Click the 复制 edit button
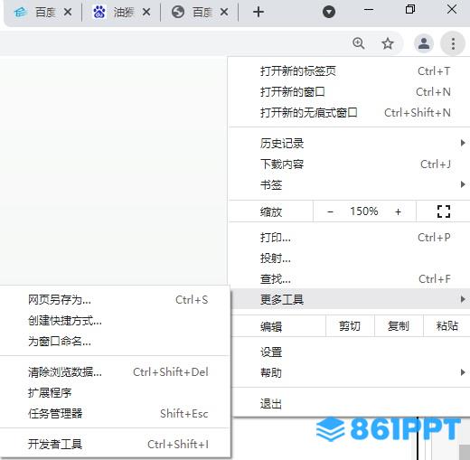Screen dimensions: 470x460 pos(399,326)
